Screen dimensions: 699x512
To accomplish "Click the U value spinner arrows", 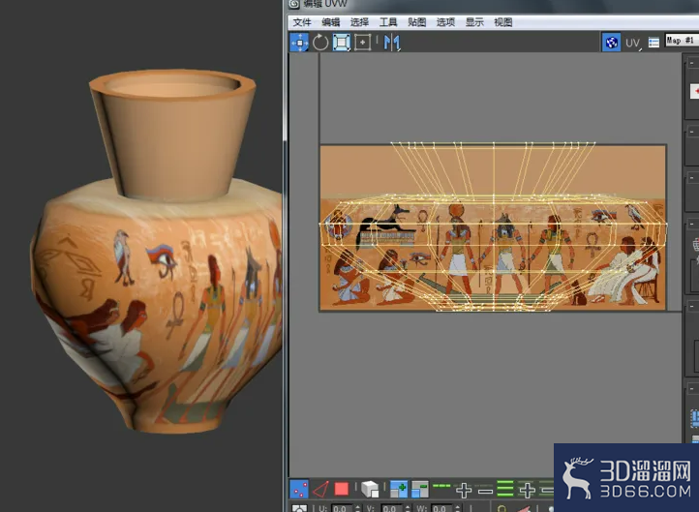I will point(357,508).
